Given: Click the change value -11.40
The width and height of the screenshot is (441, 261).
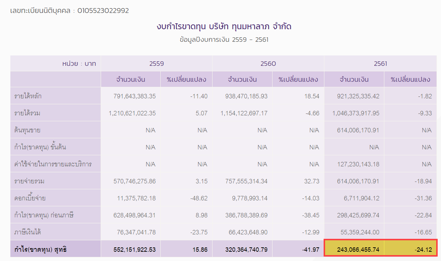Looking at the screenshot, I should (x=199, y=96).
